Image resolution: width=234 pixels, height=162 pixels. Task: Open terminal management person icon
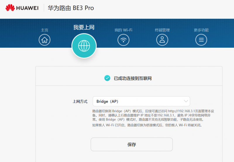coord(162,40)
